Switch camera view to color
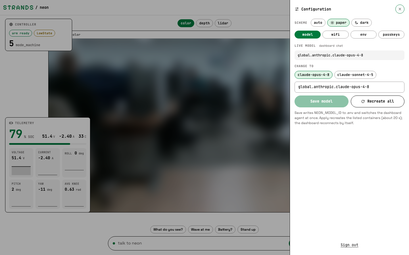Viewport: 409px width, 255px height. 186,23
